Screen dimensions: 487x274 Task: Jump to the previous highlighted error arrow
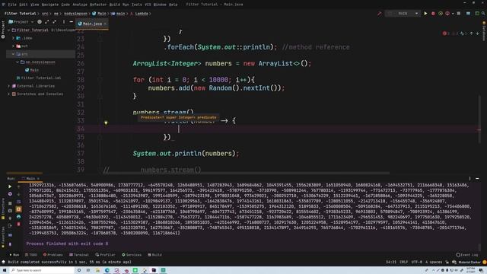click(472, 33)
